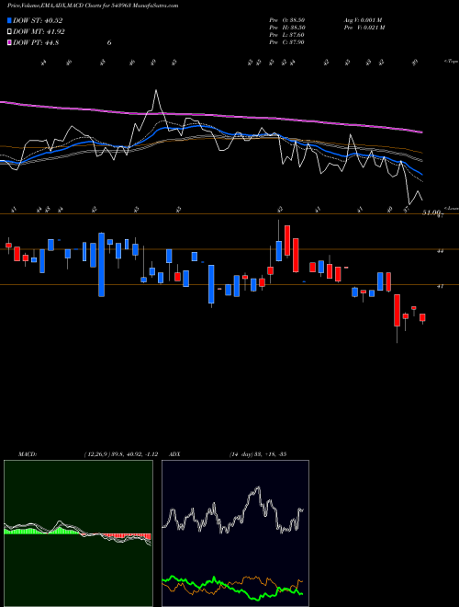Click the 51.00 price level label
Screen dimensions: 459x607
[432, 212]
